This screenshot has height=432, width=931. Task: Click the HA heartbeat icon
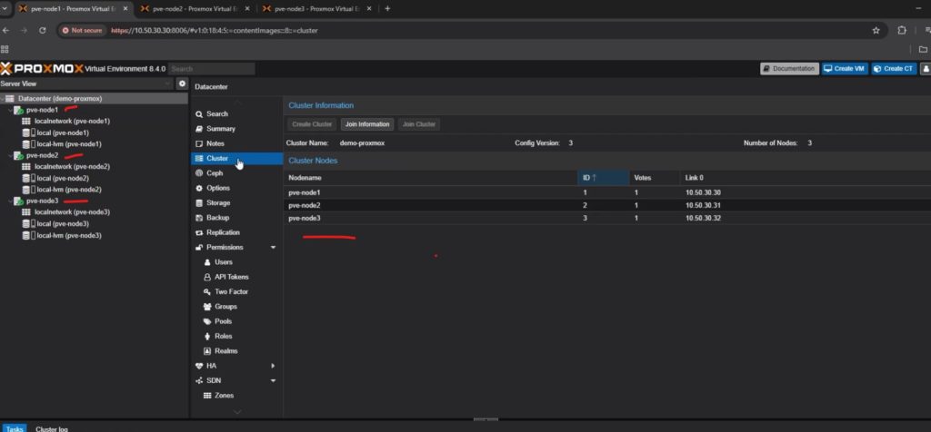coord(199,366)
